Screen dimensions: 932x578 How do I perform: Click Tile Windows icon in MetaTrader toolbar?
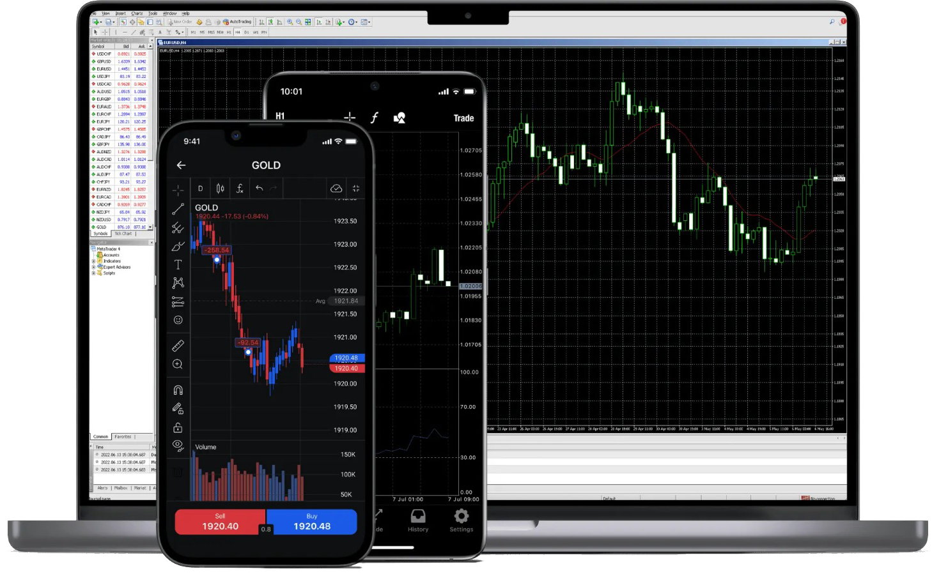pyautogui.click(x=307, y=22)
